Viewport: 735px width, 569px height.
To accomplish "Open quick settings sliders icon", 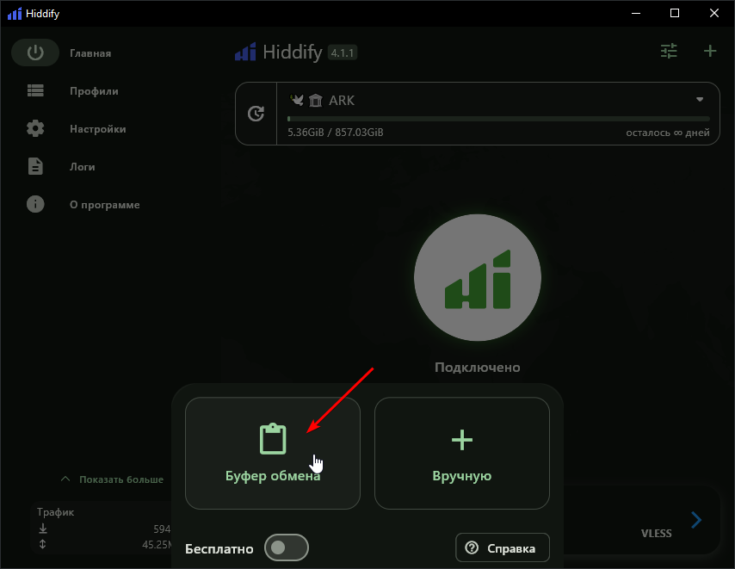I will click(669, 52).
